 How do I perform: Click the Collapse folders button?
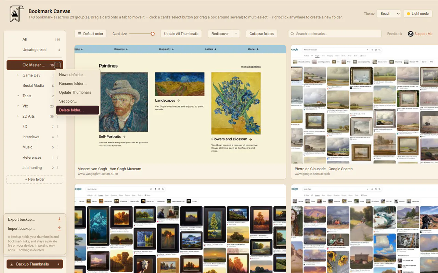pyautogui.click(x=262, y=34)
